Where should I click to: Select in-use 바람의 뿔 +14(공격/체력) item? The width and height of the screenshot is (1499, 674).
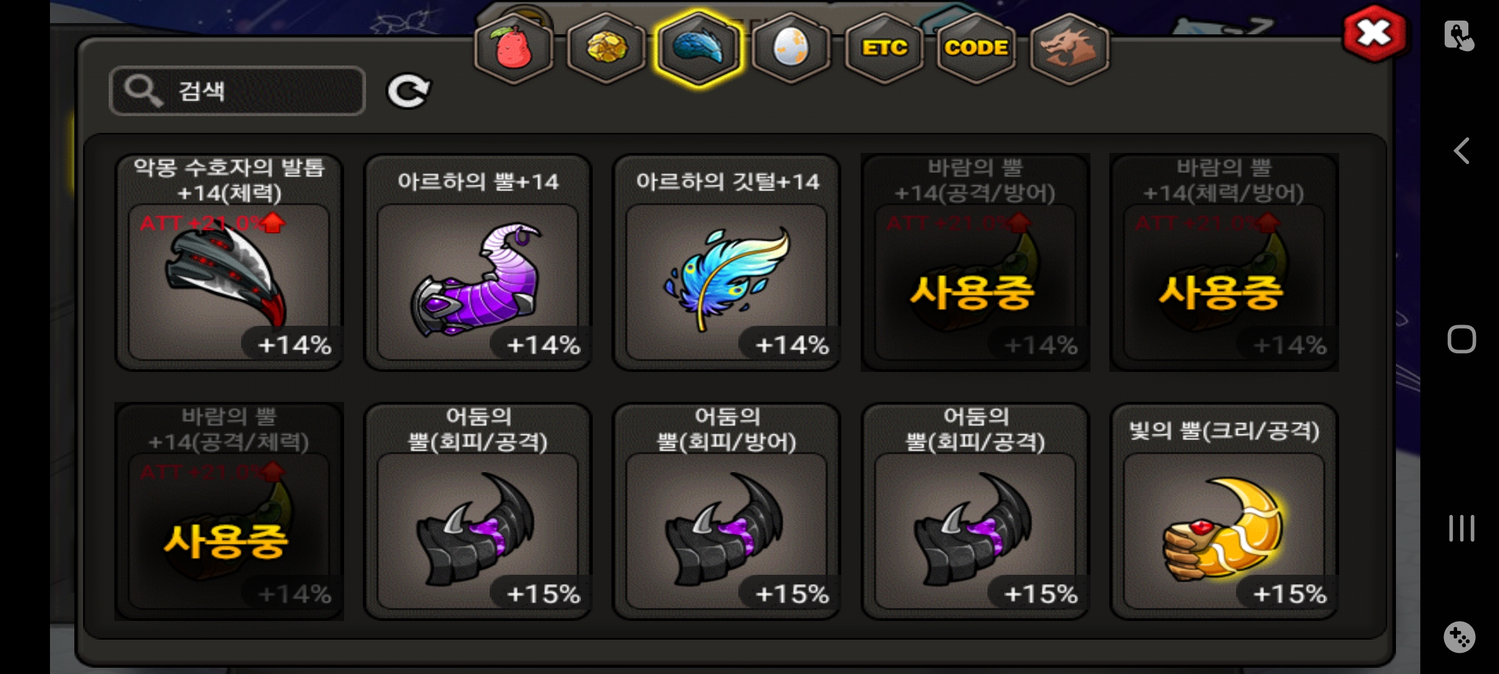[229, 511]
